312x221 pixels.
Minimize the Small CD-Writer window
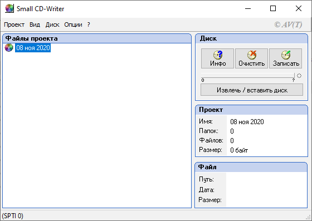click(x=248, y=8)
